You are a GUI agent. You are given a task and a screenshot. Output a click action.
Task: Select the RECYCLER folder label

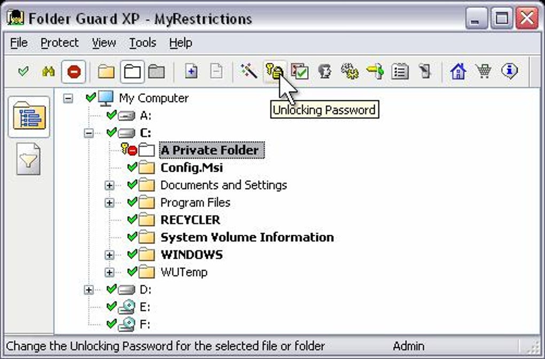click(x=190, y=220)
